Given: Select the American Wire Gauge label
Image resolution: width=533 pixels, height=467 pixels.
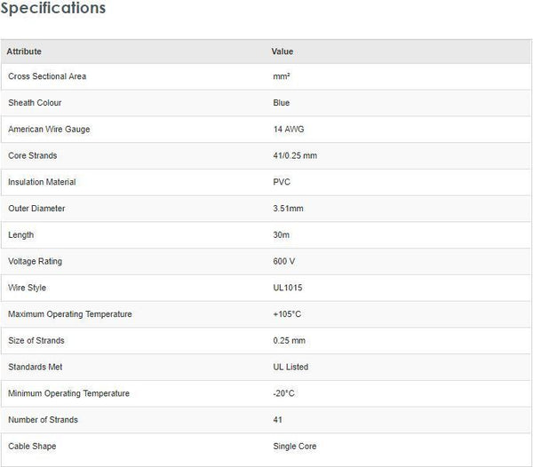Looking at the screenshot, I should (49, 130).
